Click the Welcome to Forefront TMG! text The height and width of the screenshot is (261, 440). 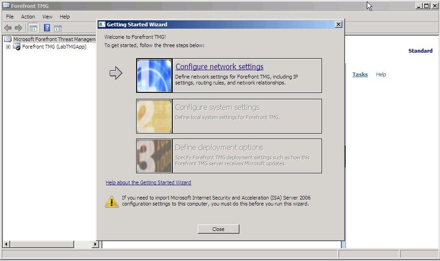point(135,37)
